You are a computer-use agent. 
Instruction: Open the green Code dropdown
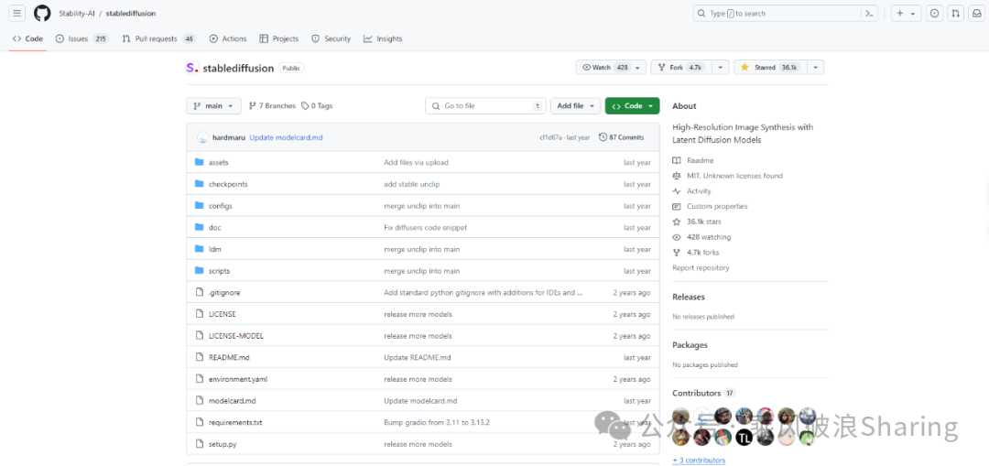coord(632,106)
